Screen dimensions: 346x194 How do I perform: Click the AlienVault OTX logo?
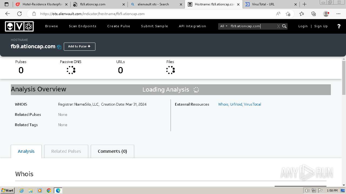[x=19, y=26]
